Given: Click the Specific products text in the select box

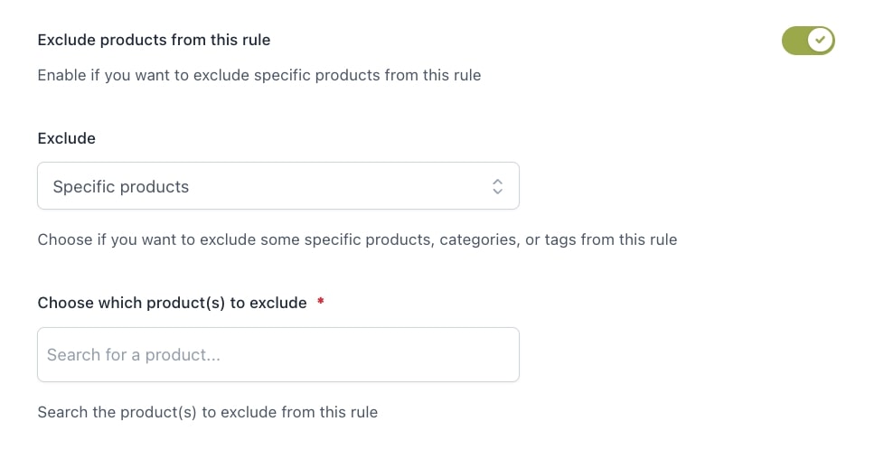Looking at the screenshot, I should point(121,187).
